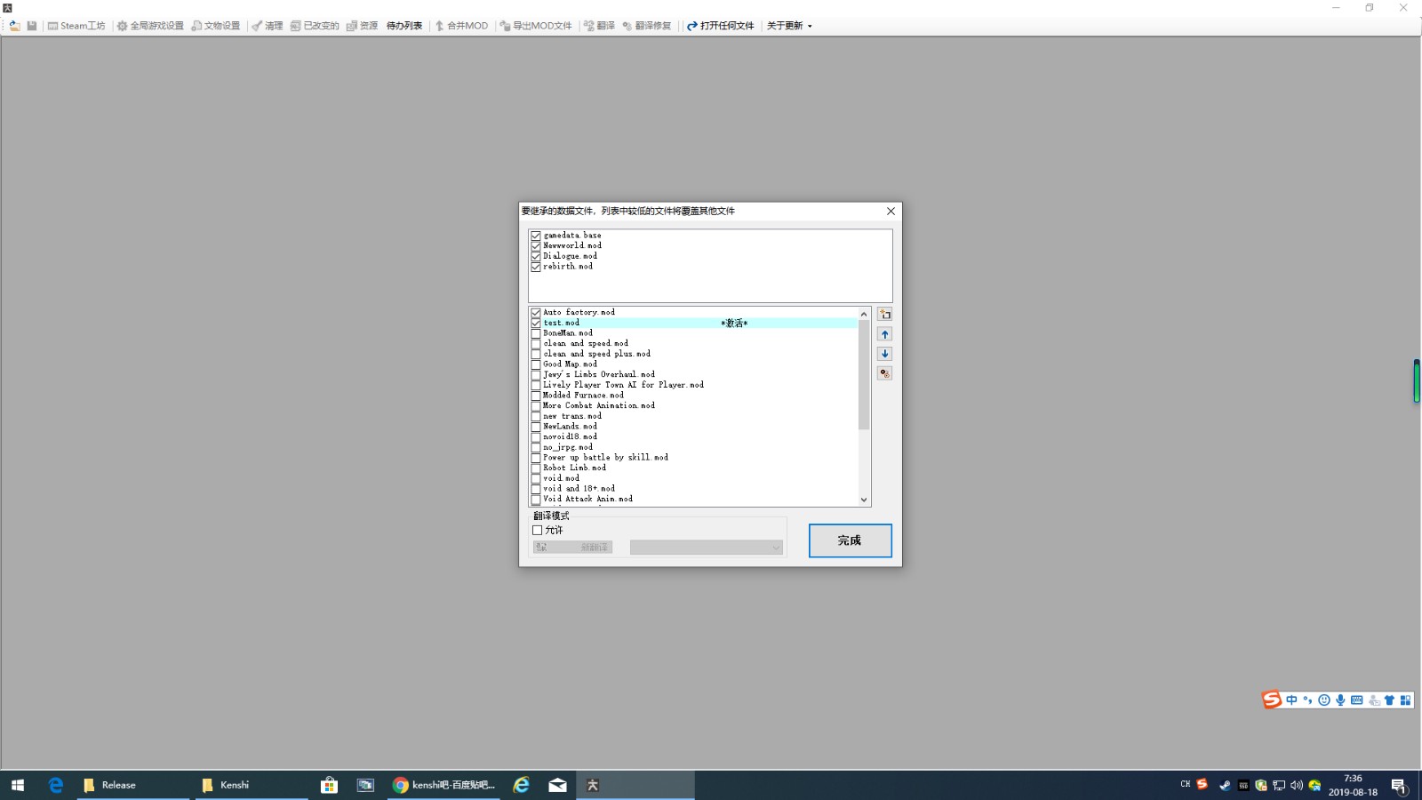Uncheck the Auto factory.mod checkbox
1422x800 pixels.
(536, 313)
